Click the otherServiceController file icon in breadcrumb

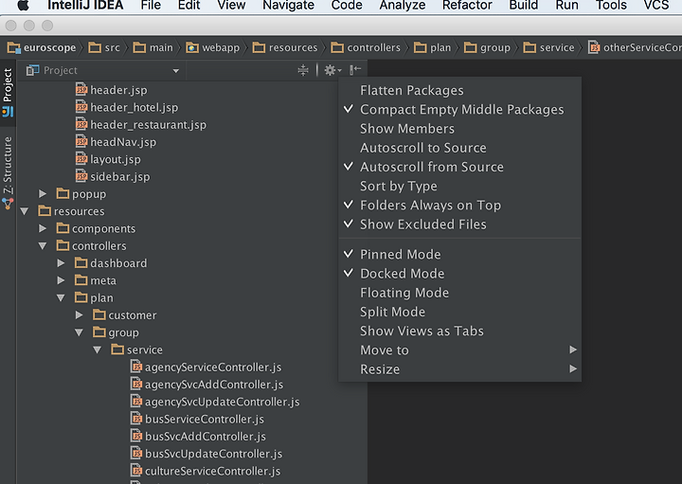point(594,47)
